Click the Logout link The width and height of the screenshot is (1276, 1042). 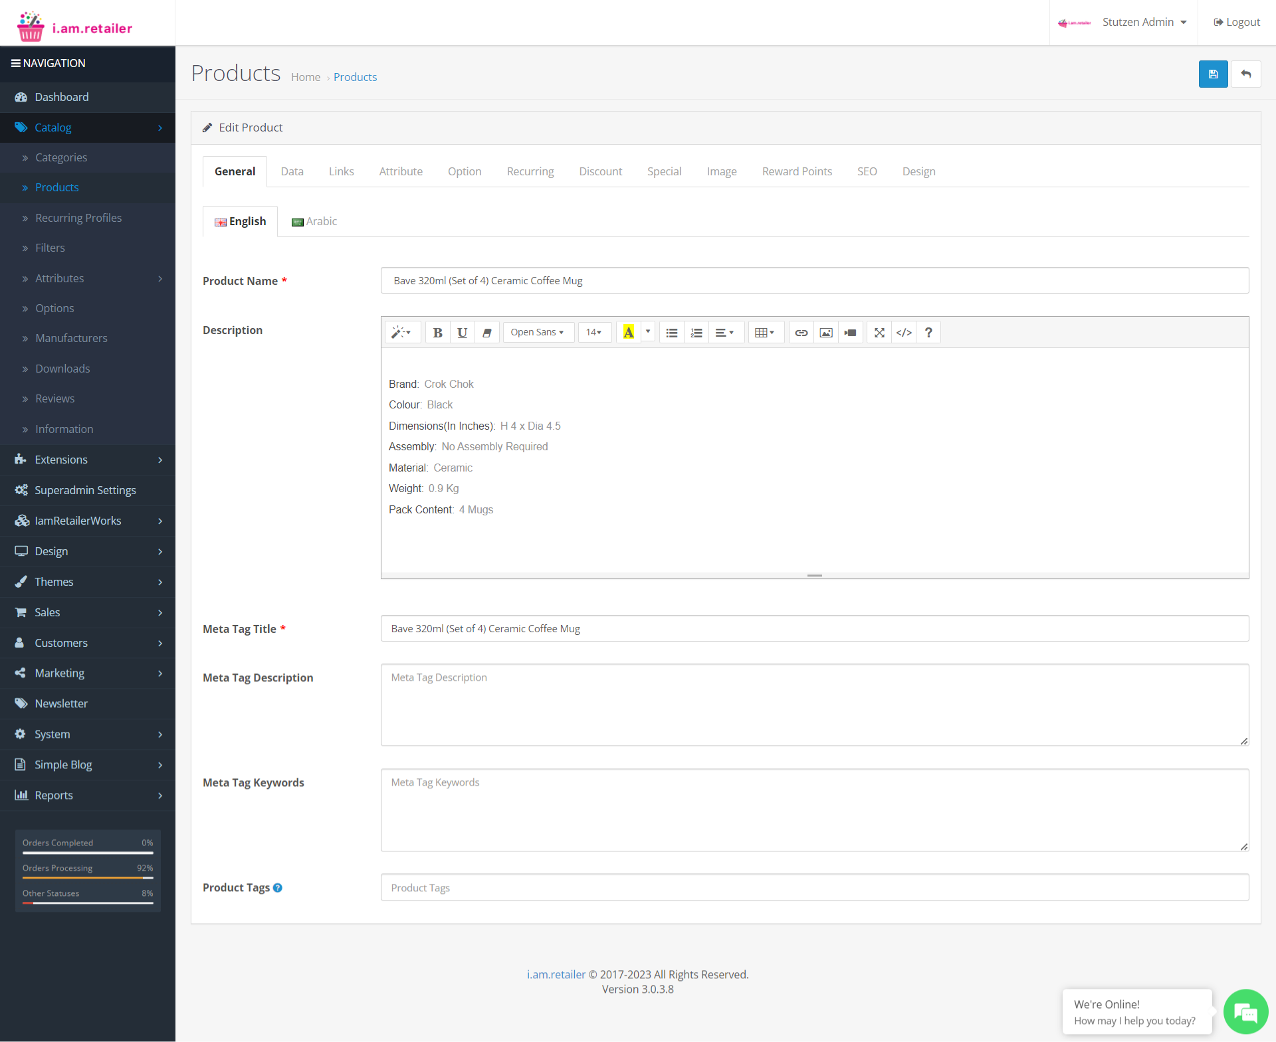[x=1236, y=23]
